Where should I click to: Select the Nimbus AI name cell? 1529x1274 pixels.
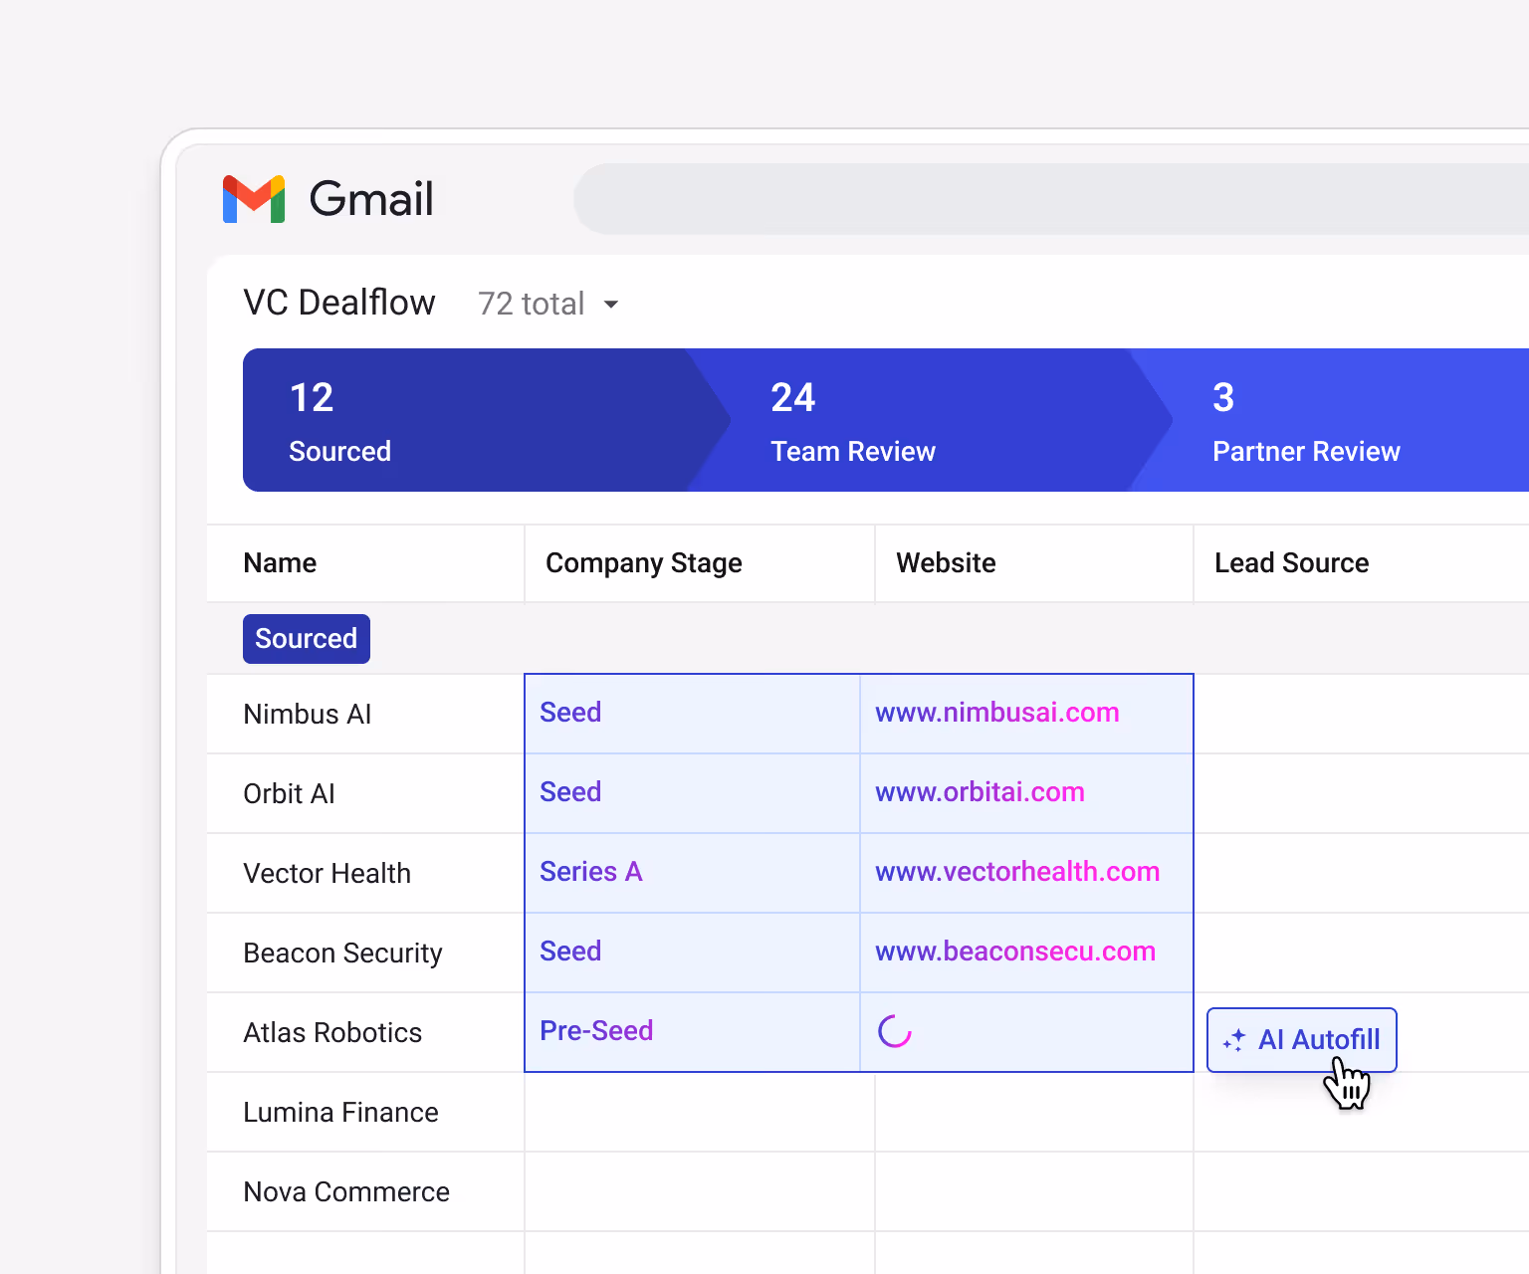coord(365,715)
